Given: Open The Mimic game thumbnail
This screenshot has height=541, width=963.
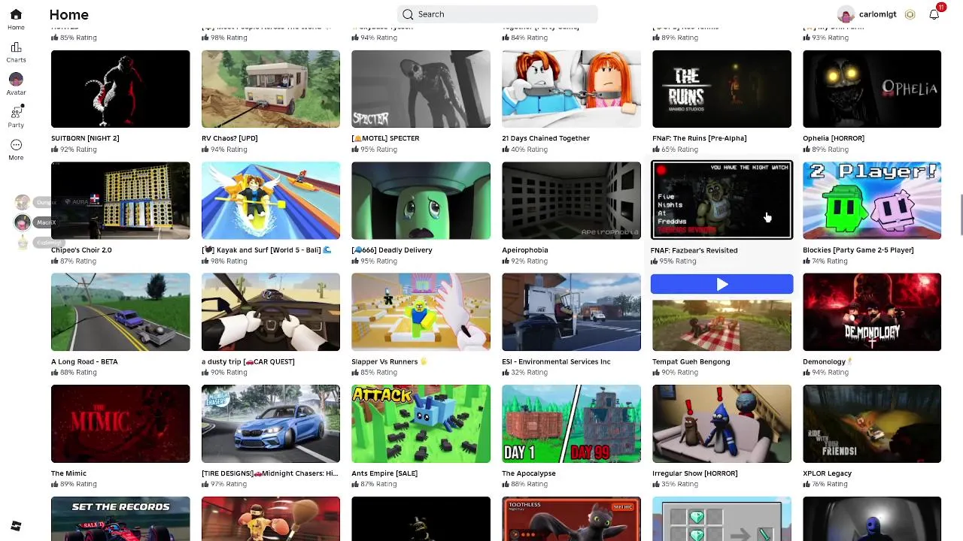Looking at the screenshot, I should coord(120,424).
